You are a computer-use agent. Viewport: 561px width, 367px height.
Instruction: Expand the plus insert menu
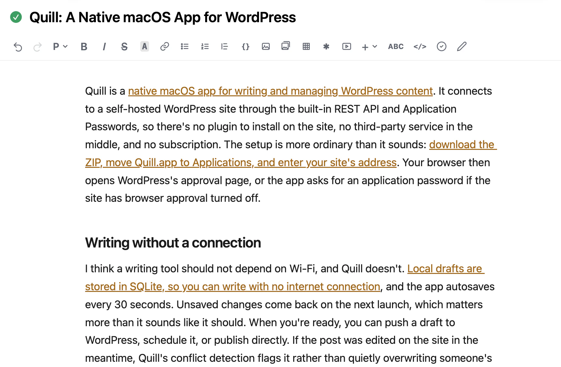pos(369,47)
